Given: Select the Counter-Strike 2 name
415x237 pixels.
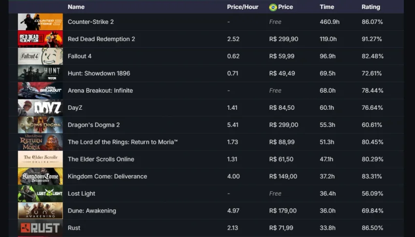Looking at the screenshot, I should (90, 22).
